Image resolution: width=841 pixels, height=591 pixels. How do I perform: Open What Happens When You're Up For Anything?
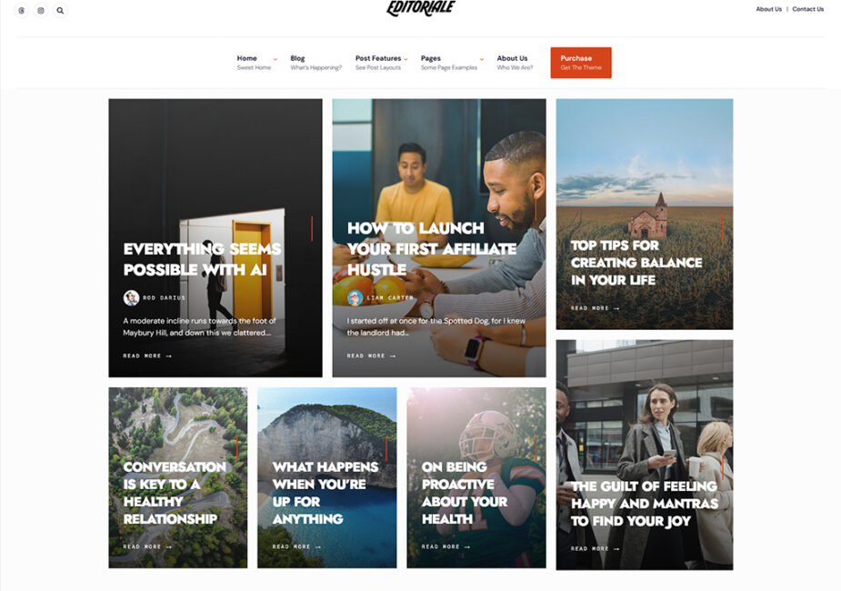click(325, 493)
